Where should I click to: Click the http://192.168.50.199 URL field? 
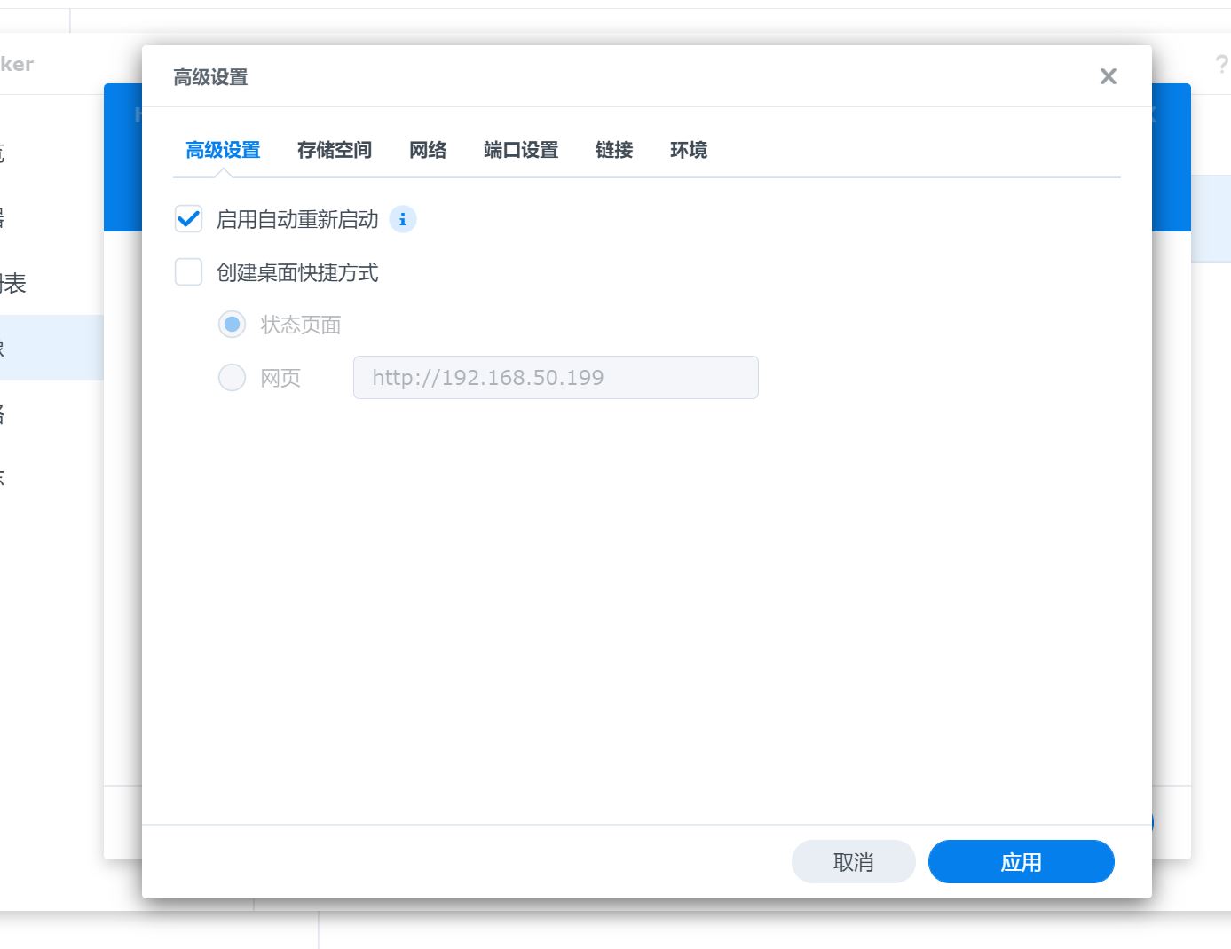pyautogui.click(x=556, y=378)
